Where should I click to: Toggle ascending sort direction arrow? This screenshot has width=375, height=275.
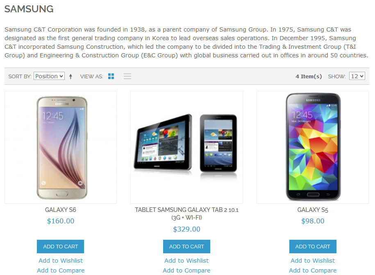70,77
